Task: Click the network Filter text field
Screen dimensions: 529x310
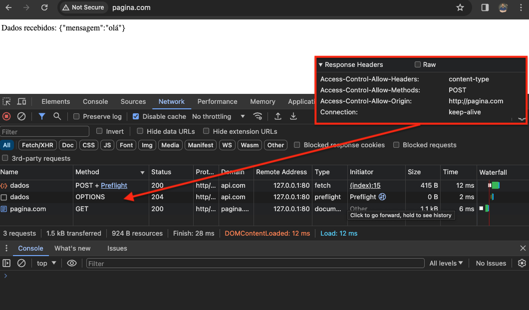Action: 44,132
